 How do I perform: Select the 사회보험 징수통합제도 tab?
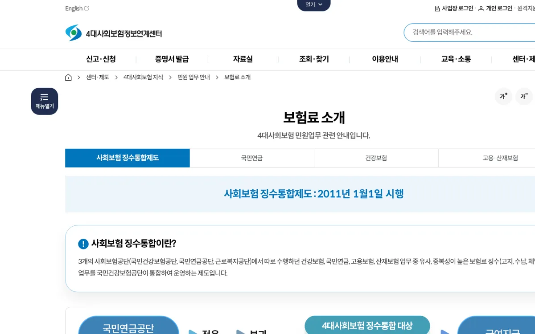(128, 158)
